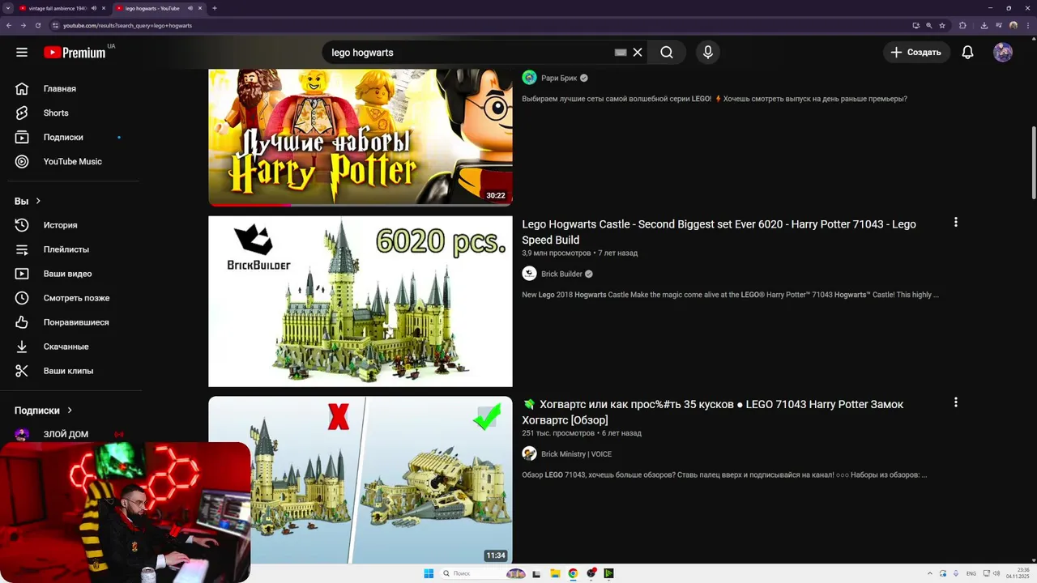Click the address bar URL
The height and width of the screenshot is (583, 1037).
pyautogui.click(x=128, y=25)
